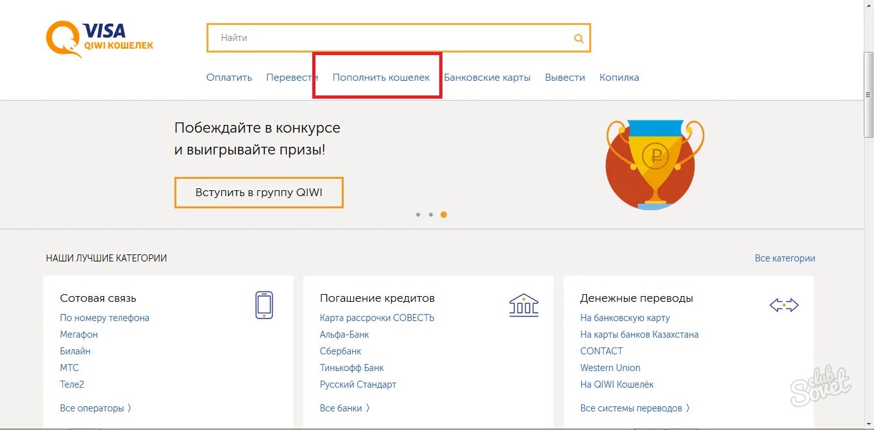Viewport: 874px width, 430px height.
Task: Click the Вступить в группу QIWI button
Action: tap(258, 192)
